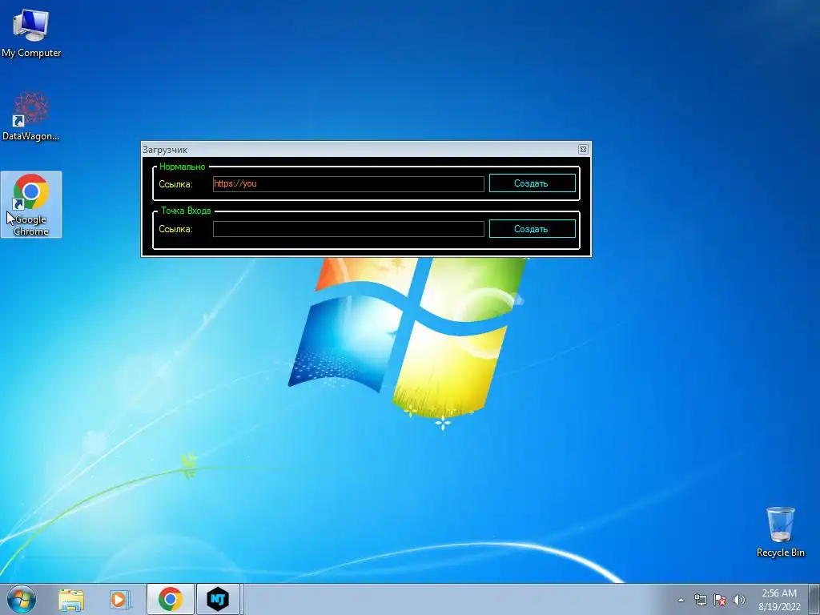Screen dimensions: 820x615
Task: Click the Ссылка label in Нормально group
Action: pos(175,184)
